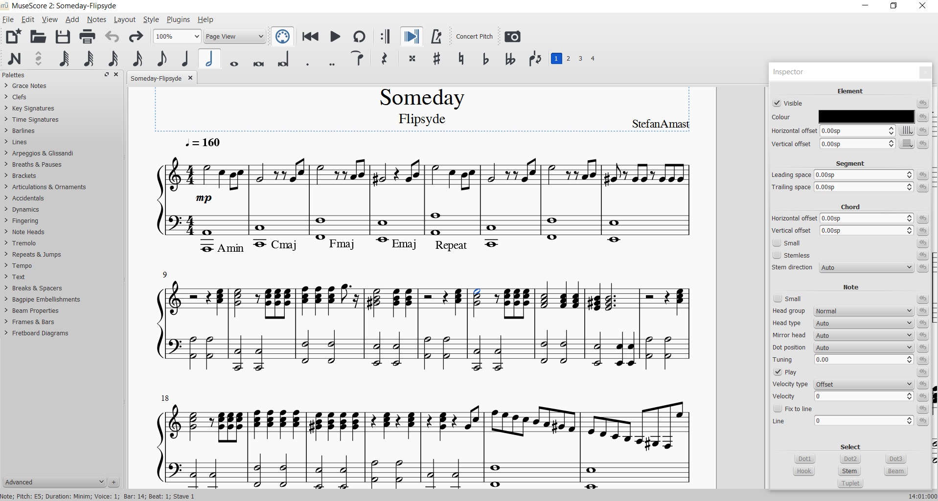
Task: Click the Hook select button
Action: coord(804,471)
